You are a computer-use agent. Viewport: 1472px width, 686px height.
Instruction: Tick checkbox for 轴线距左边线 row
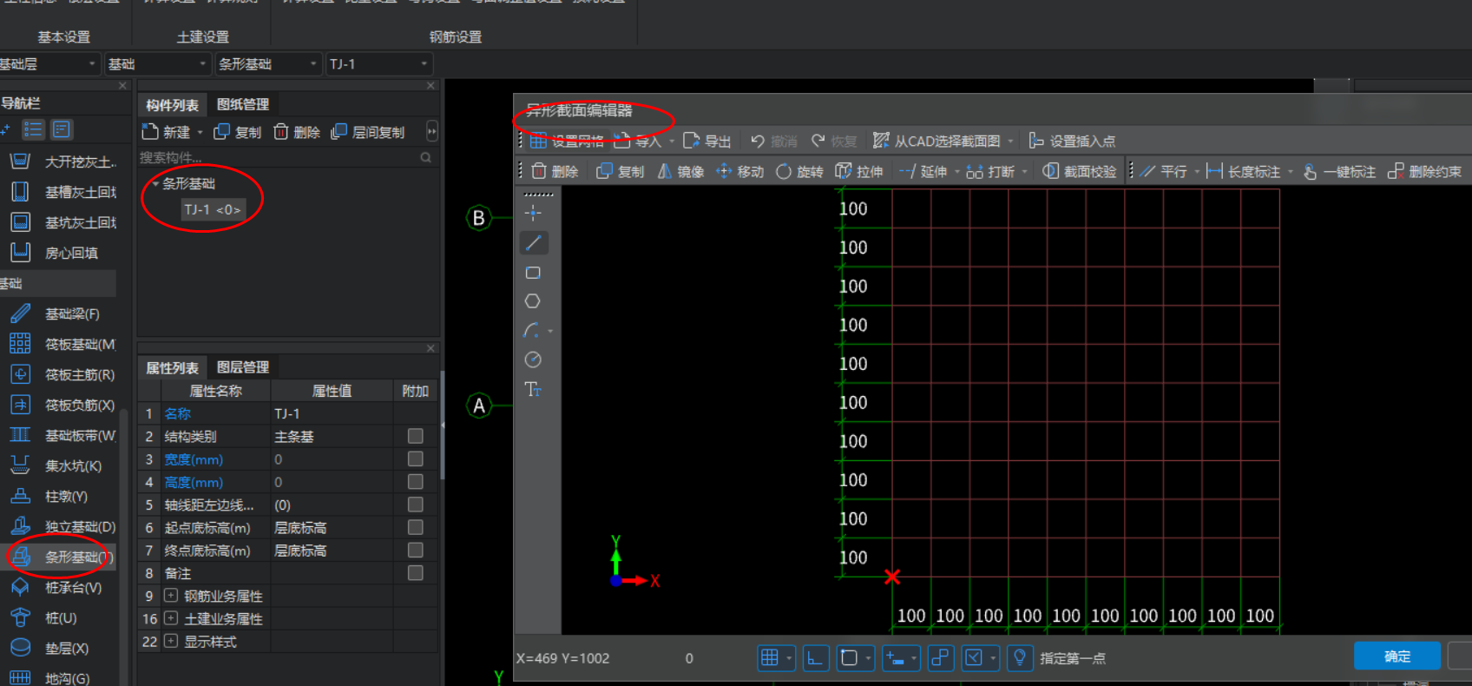tap(416, 505)
